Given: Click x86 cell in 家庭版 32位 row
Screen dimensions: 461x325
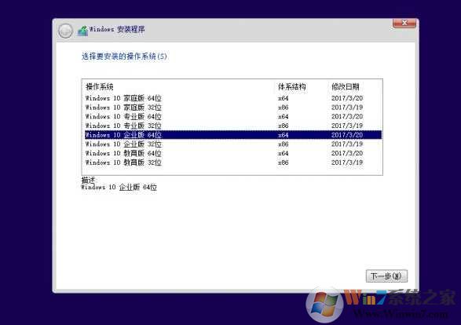Looking at the screenshot, I should tap(284, 108).
